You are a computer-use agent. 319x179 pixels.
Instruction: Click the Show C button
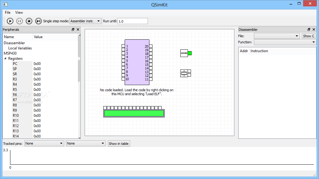309,36
